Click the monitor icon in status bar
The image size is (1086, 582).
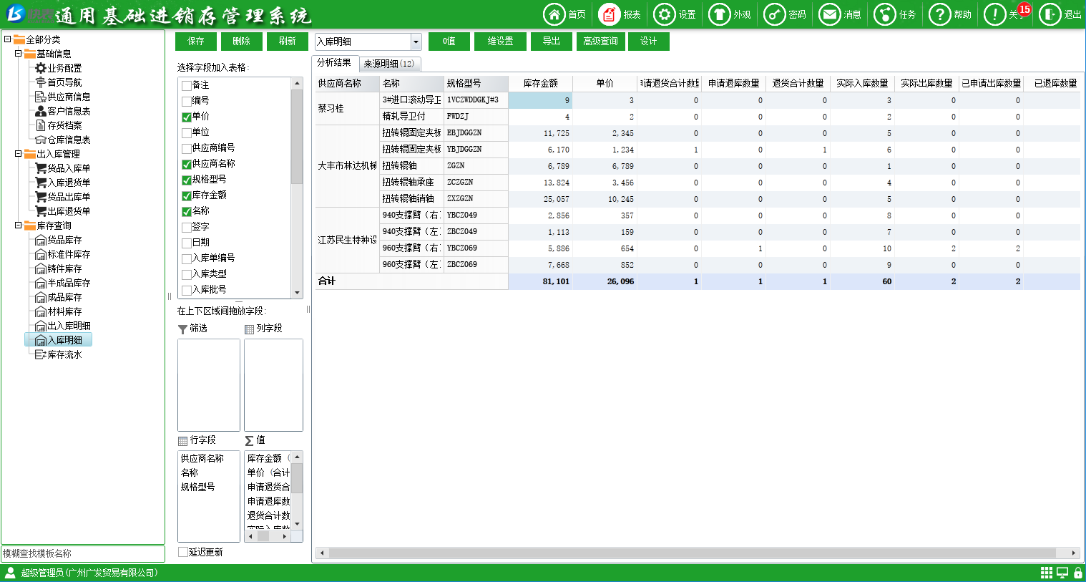pos(1062,573)
